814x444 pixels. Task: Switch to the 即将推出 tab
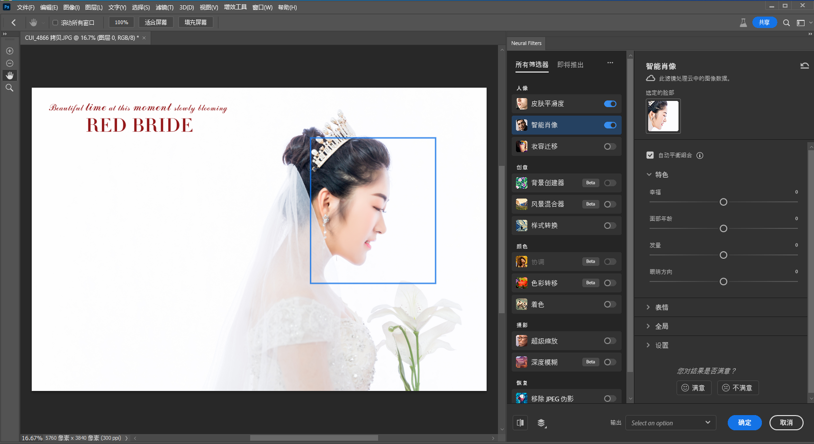click(x=570, y=65)
